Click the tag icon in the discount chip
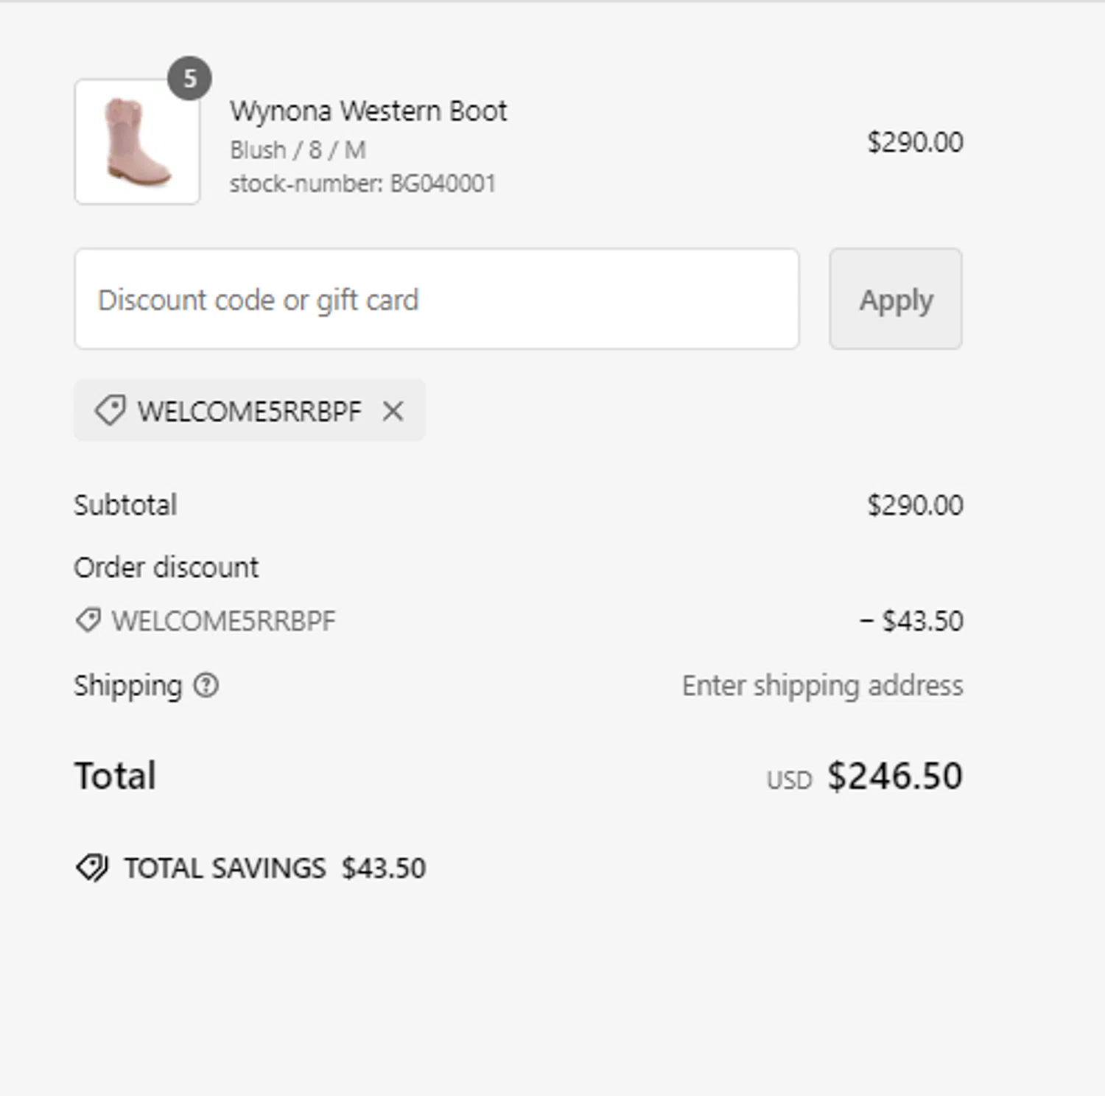Screen dimensions: 1105x1096 [x=110, y=410]
